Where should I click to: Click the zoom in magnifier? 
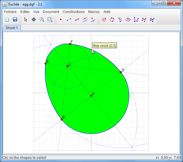pos(42,20)
